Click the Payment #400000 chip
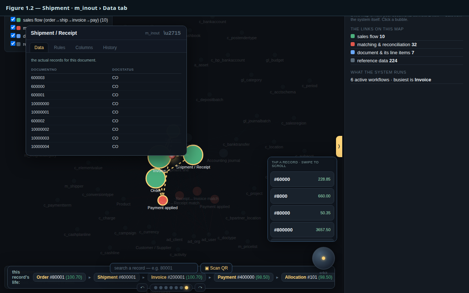 [244, 277]
